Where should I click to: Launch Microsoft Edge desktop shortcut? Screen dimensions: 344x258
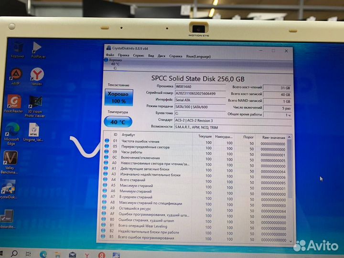point(11,134)
